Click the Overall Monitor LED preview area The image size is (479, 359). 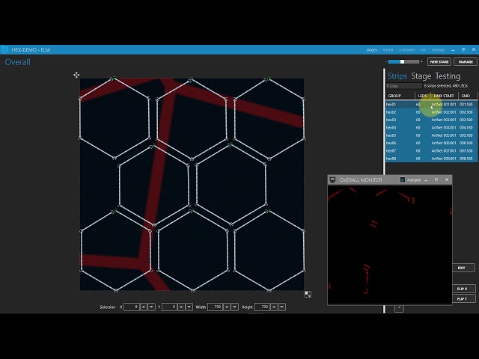[389, 245]
